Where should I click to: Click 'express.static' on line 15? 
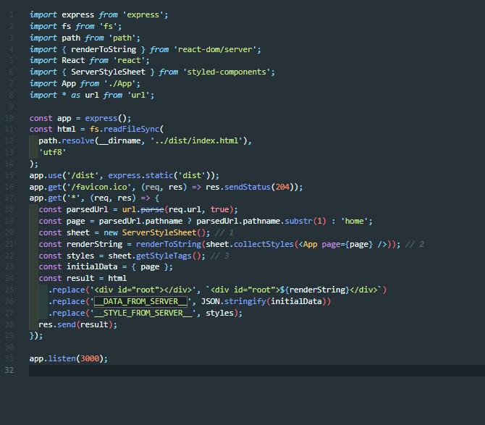pyautogui.click(x=140, y=175)
